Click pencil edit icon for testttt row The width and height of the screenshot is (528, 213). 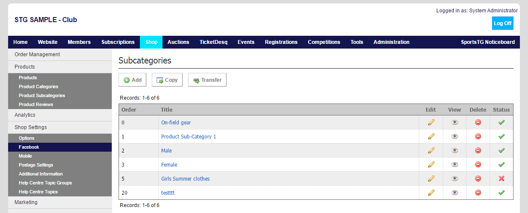coord(431,193)
